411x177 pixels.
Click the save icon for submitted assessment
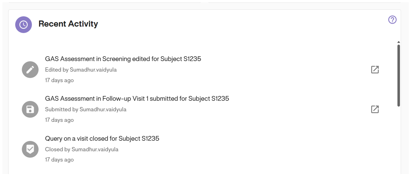click(x=30, y=109)
